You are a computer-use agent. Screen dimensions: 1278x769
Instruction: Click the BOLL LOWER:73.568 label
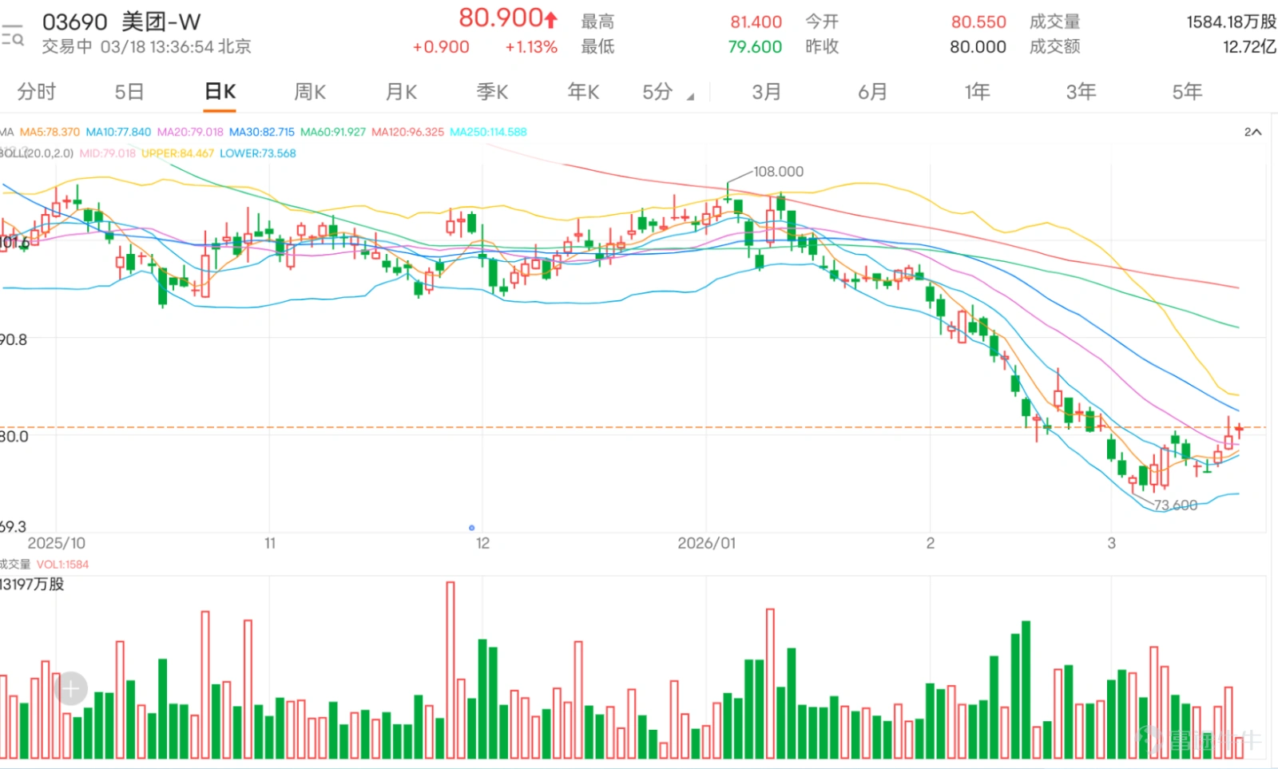click(x=257, y=153)
